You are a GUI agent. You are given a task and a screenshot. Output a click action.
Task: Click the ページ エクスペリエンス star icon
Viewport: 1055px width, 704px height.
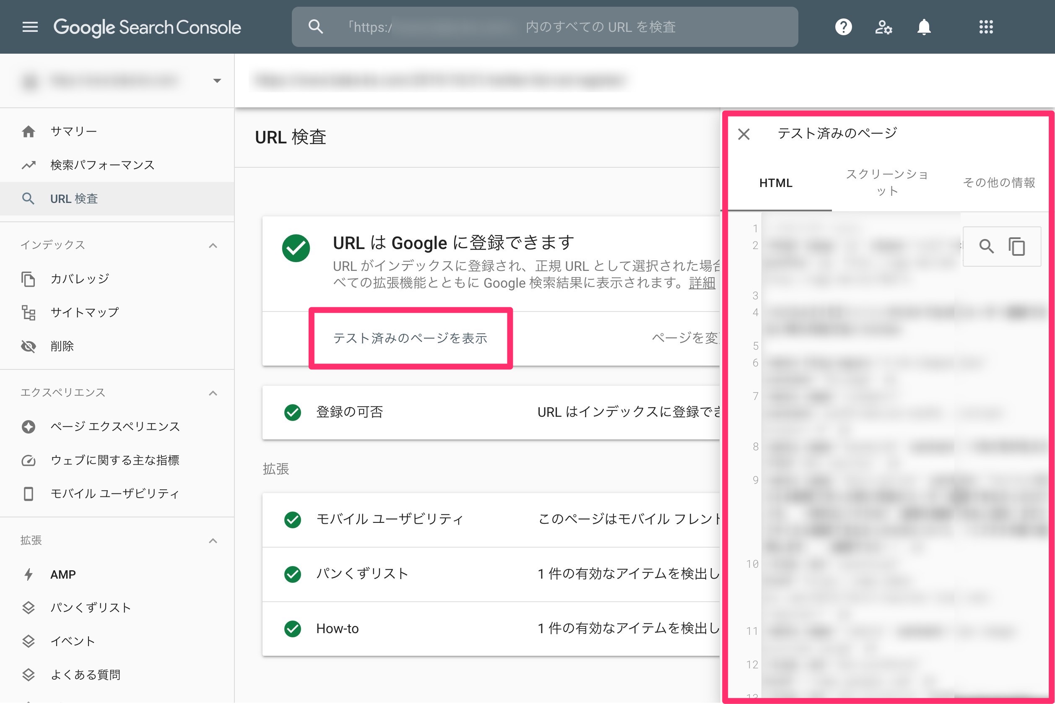(28, 426)
